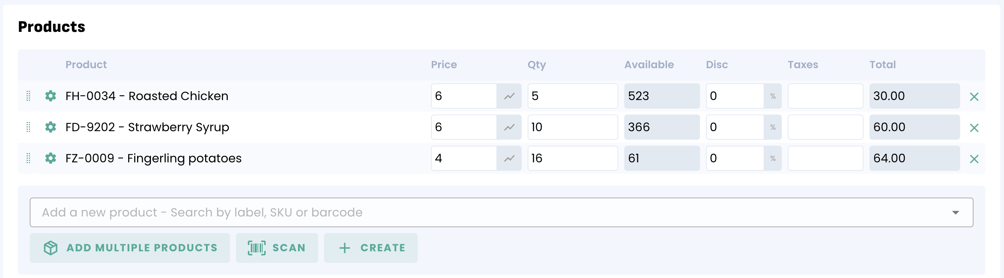The image size is (1004, 278).
Task: Grab the drag handle of Roasted Chicken row
Action: tap(29, 96)
